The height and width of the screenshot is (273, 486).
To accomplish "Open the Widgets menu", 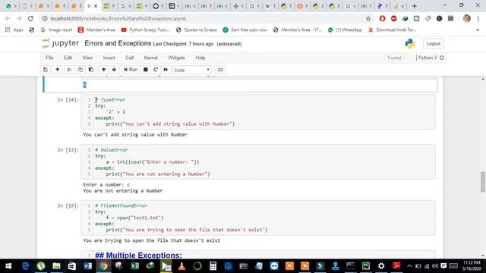I will [176, 58].
